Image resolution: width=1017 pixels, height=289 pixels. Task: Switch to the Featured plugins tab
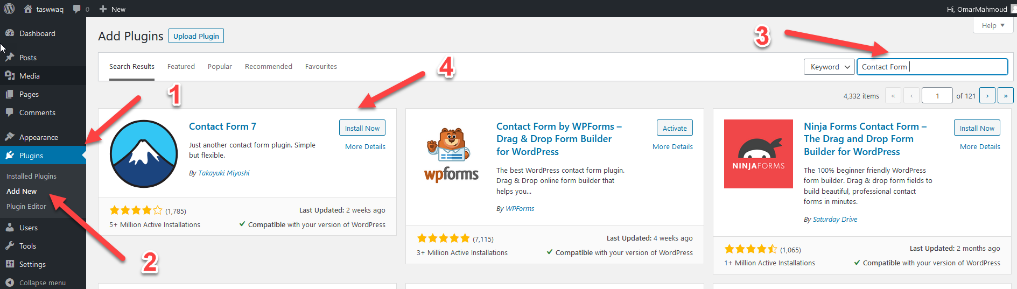[x=181, y=66]
